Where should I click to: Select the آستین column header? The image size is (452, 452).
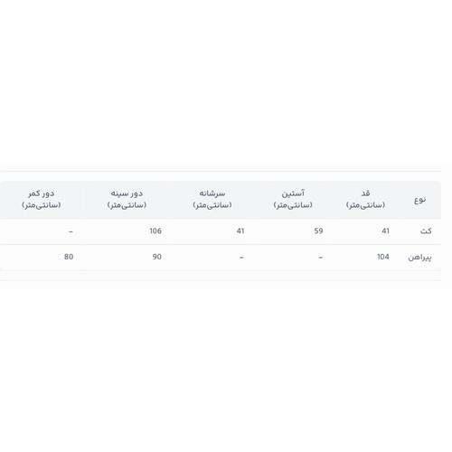293,199
